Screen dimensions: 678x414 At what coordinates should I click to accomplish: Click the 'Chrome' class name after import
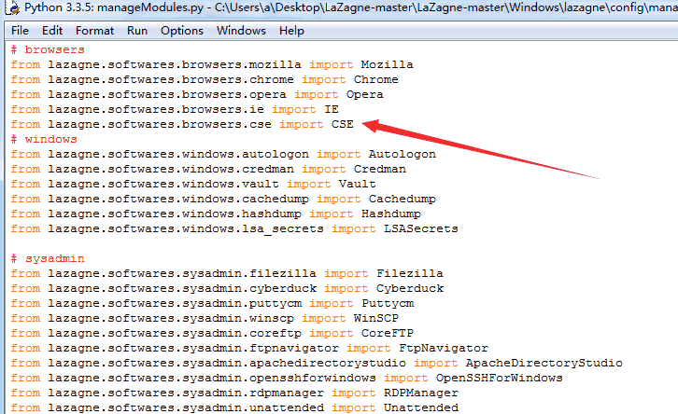point(375,80)
